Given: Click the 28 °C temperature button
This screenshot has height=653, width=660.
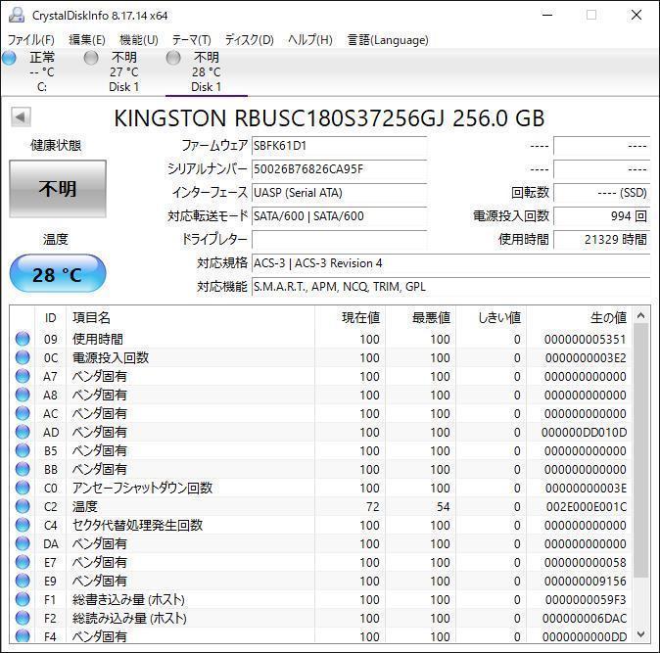Looking at the screenshot, I should tap(58, 273).
